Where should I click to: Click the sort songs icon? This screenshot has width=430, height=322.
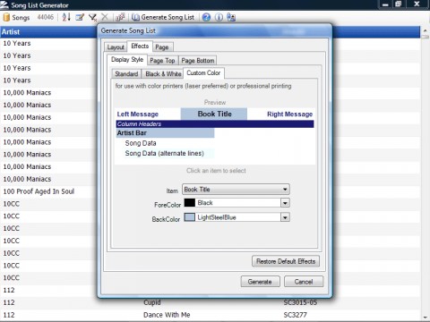pyautogui.click(x=66, y=17)
